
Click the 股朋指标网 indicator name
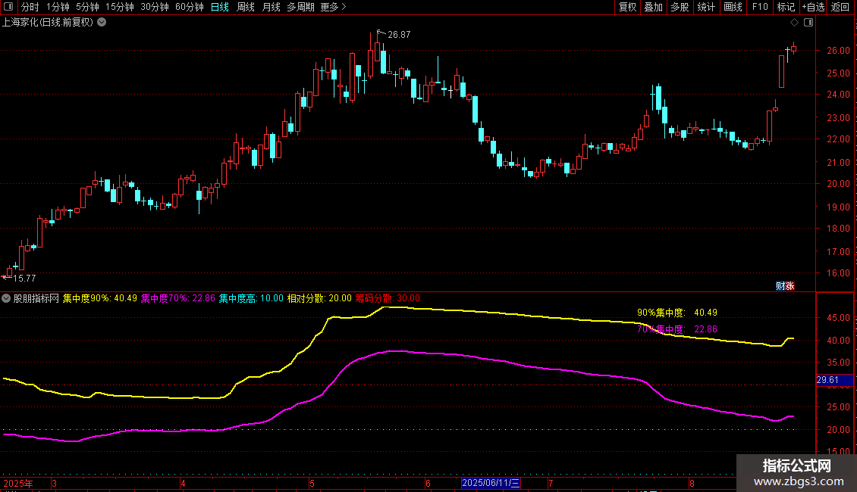(x=36, y=298)
